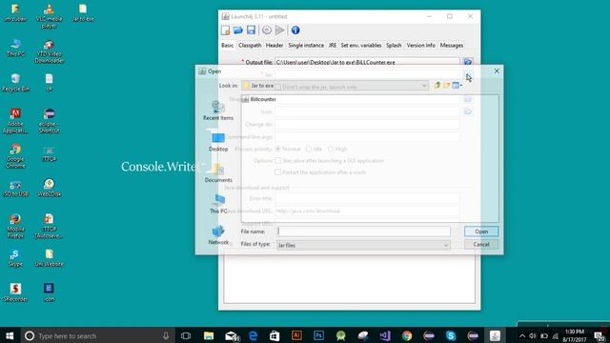Select the Skype desktop icon
The height and width of the screenshot is (343, 610).
[x=16, y=258]
